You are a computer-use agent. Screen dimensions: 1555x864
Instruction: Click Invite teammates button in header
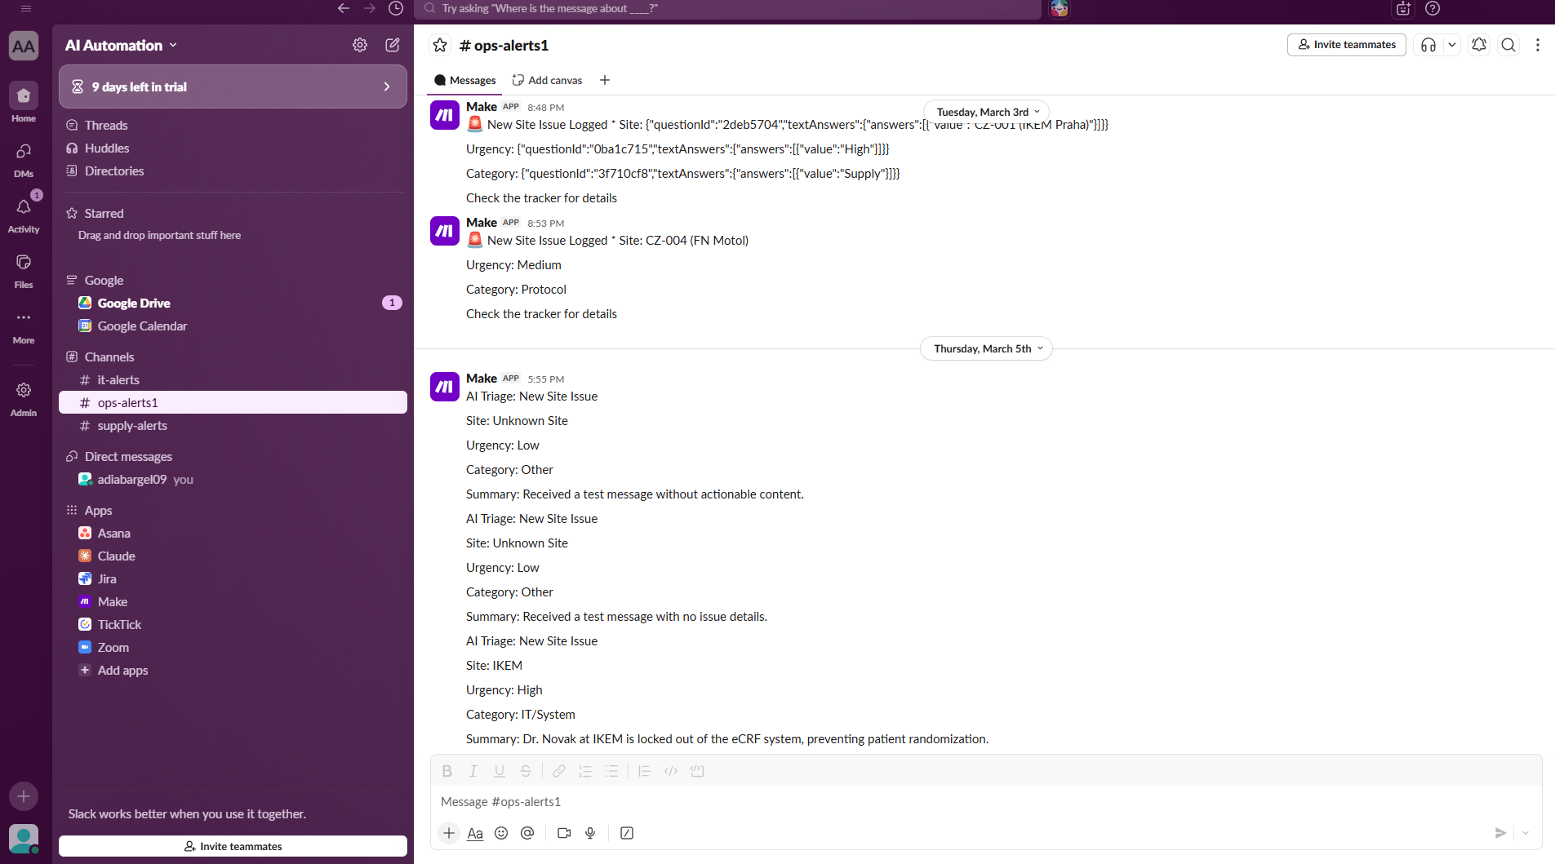pyautogui.click(x=1346, y=45)
